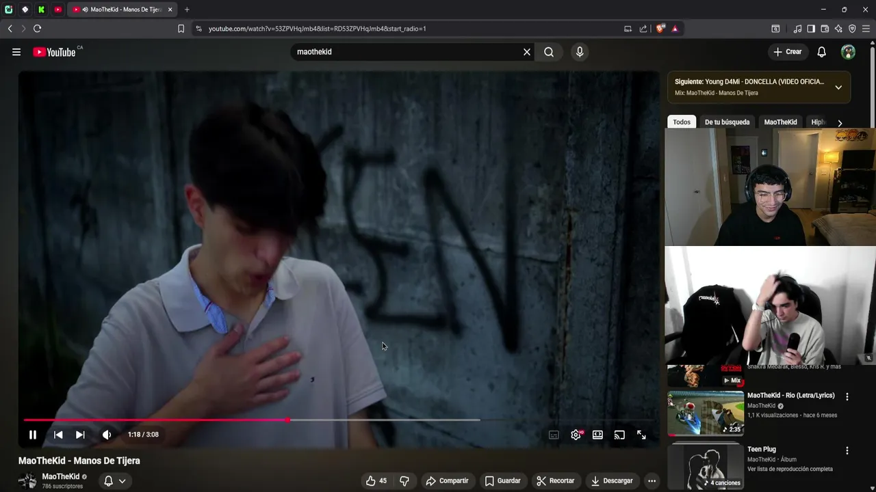Open options for Rio (Letra/Lyrics) video
The image size is (876, 492).
pyautogui.click(x=847, y=397)
